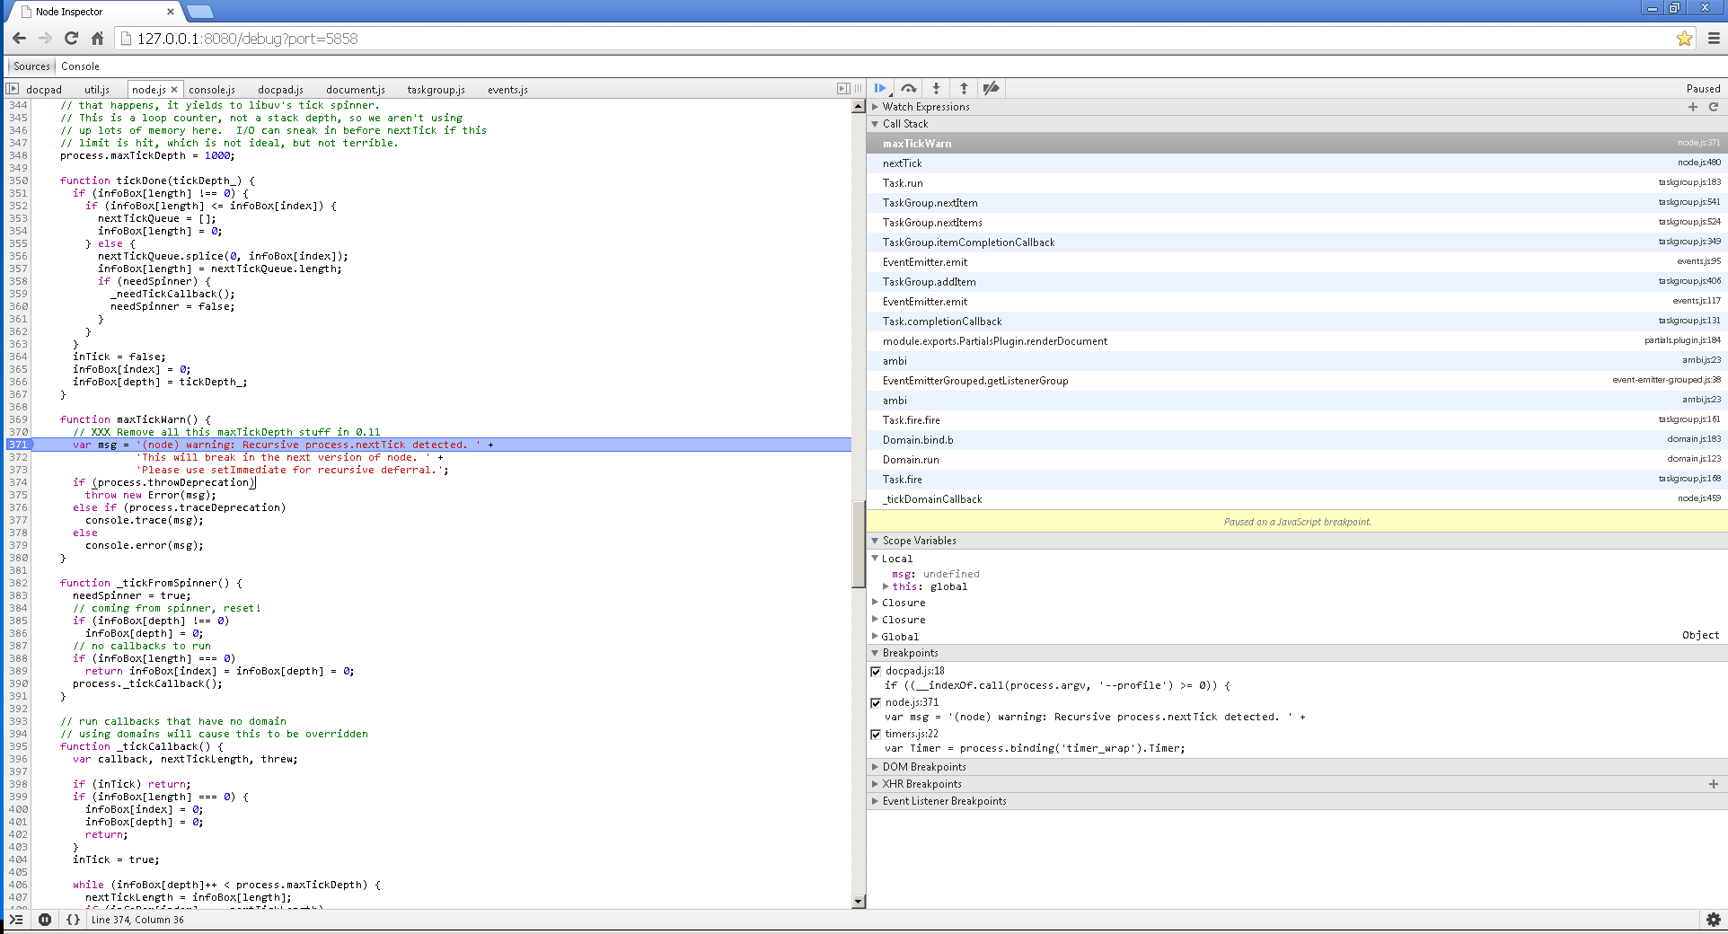1728x934 pixels.
Task: Expand the Global scope
Action: (x=875, y=637)
